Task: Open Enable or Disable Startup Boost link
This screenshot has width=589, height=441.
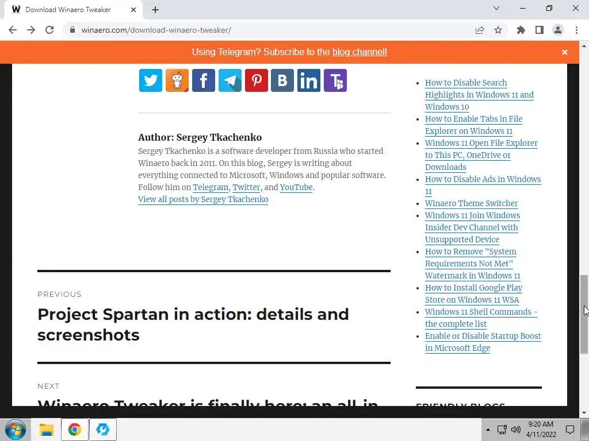Action: 483,342
